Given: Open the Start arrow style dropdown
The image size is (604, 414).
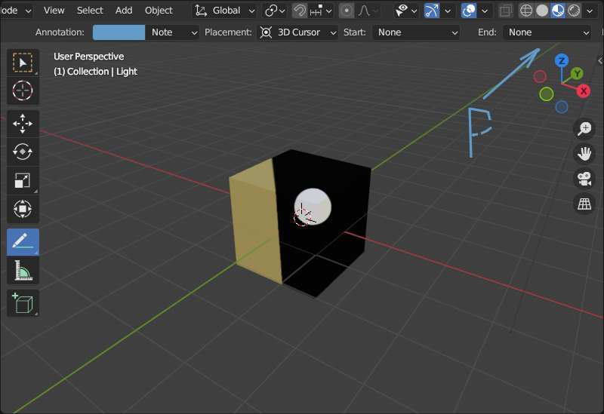Looking at the screenshot, I should (x=417, y=32).
